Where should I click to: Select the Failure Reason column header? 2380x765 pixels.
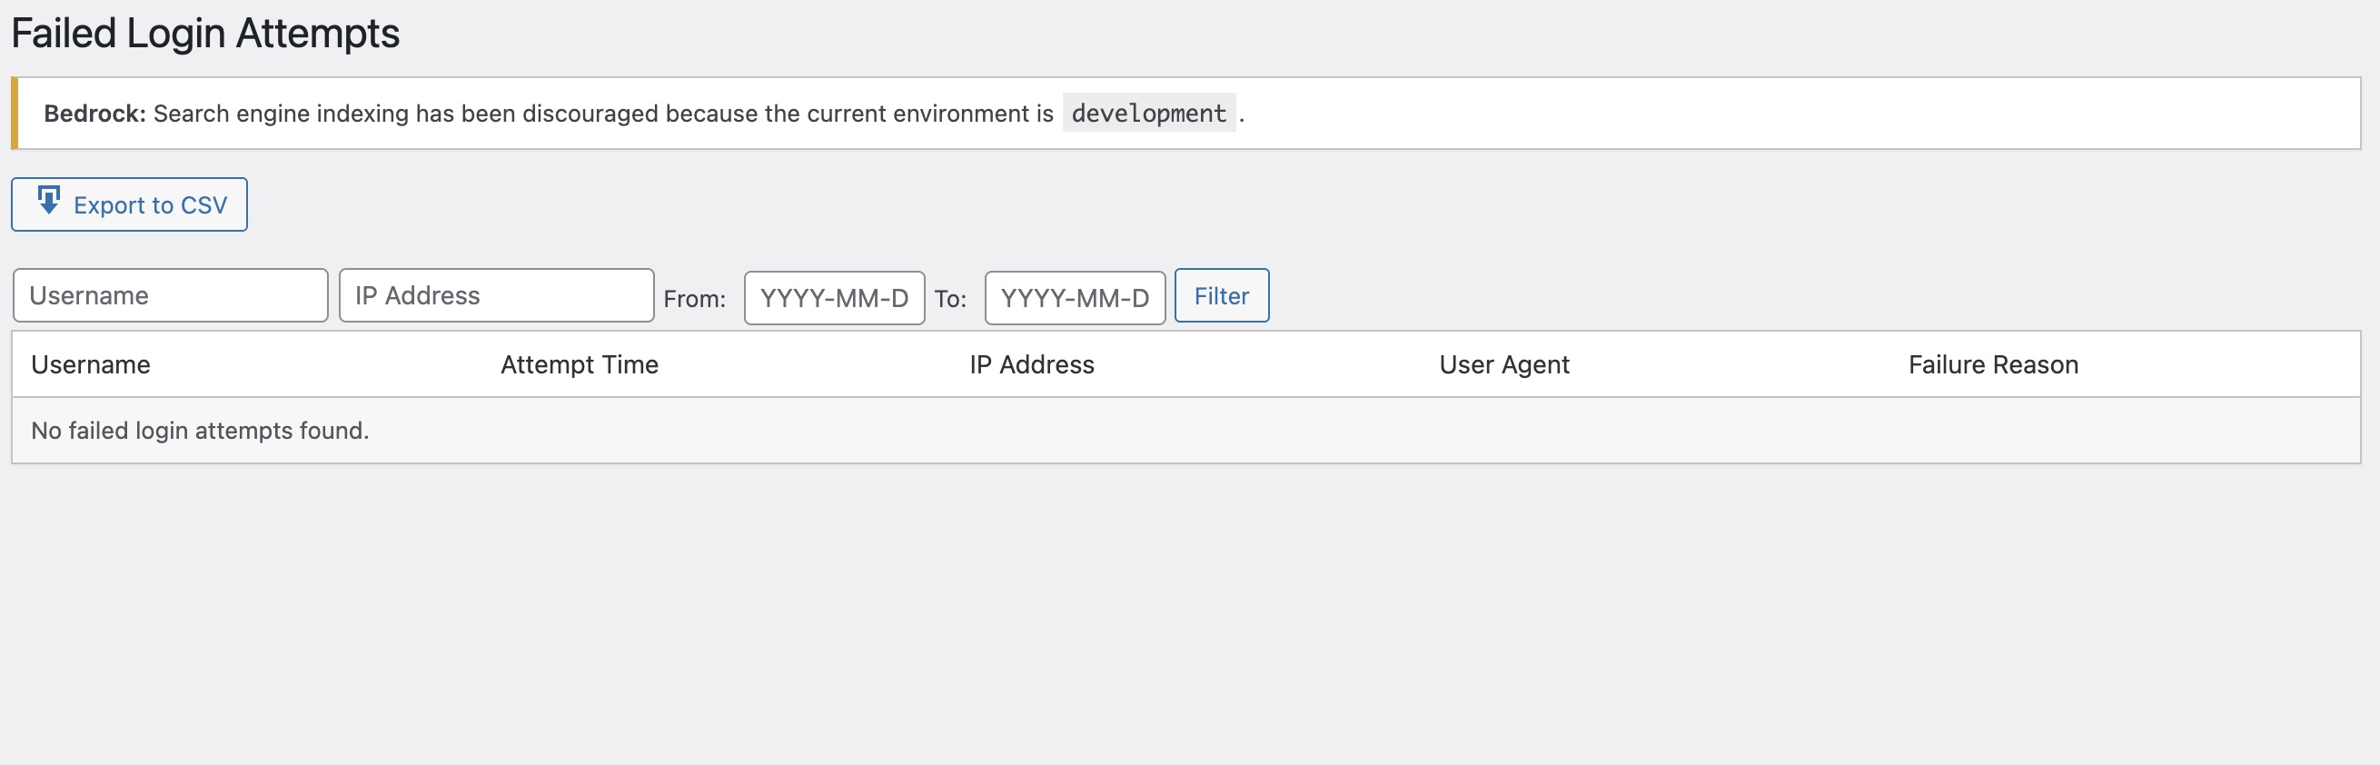pyautogui.click(x=1993, y=365)
